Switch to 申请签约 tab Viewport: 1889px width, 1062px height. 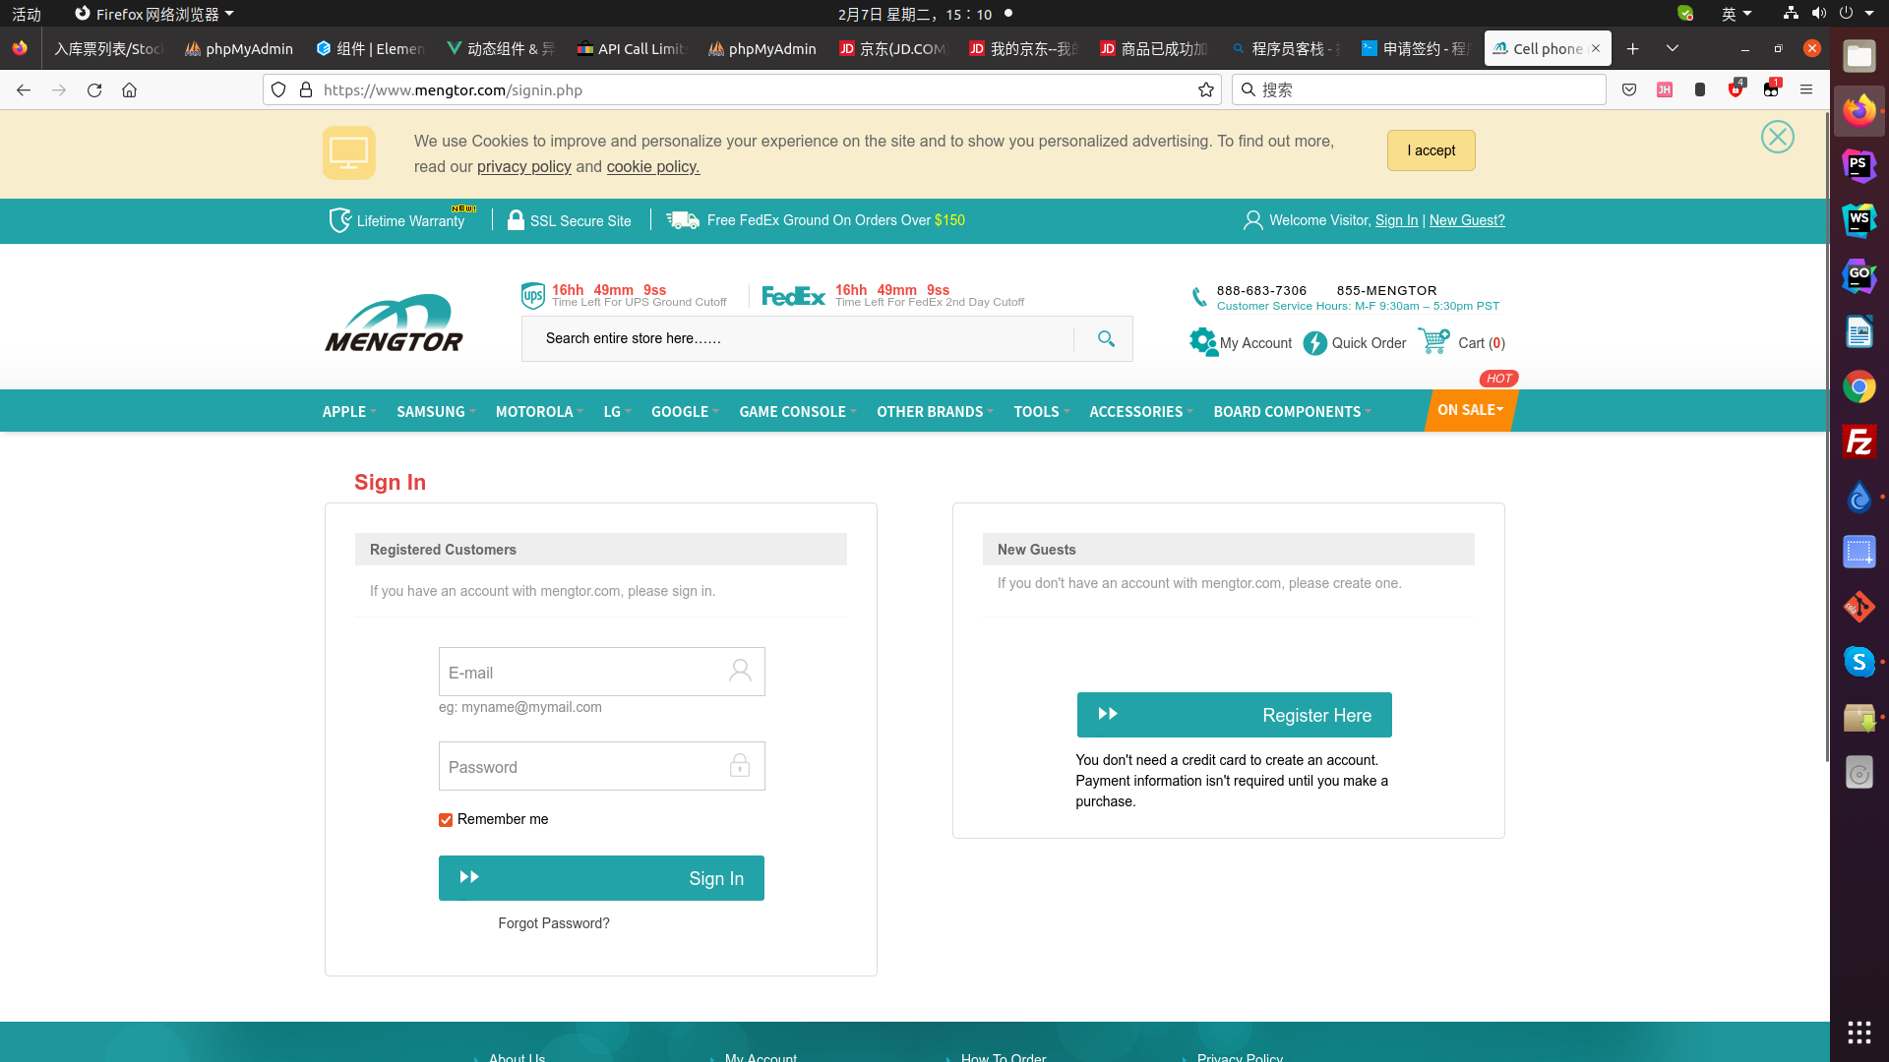pos(1415,48)
